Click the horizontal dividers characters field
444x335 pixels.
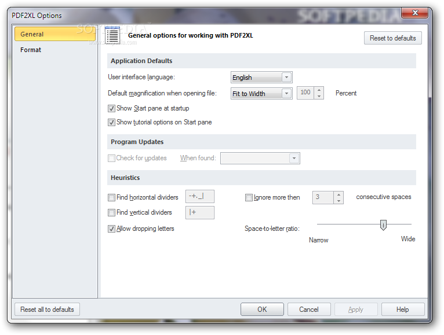coord(200,197)
